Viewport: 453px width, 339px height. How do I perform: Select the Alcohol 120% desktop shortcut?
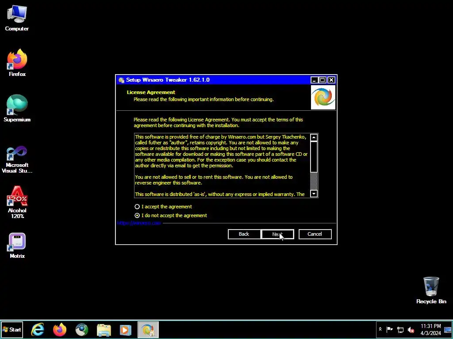tap(17, 202)
